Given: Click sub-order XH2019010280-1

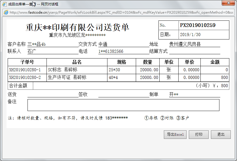Looking at the screenshot, I should (x=25, y=70).
